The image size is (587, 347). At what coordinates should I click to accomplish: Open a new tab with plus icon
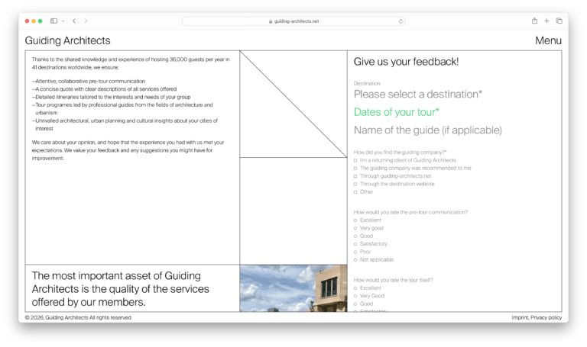[x=546, y=21]
